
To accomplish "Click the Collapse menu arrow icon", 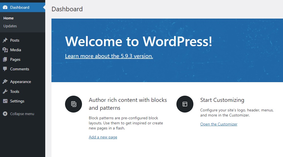I will (x=5, y=114).
